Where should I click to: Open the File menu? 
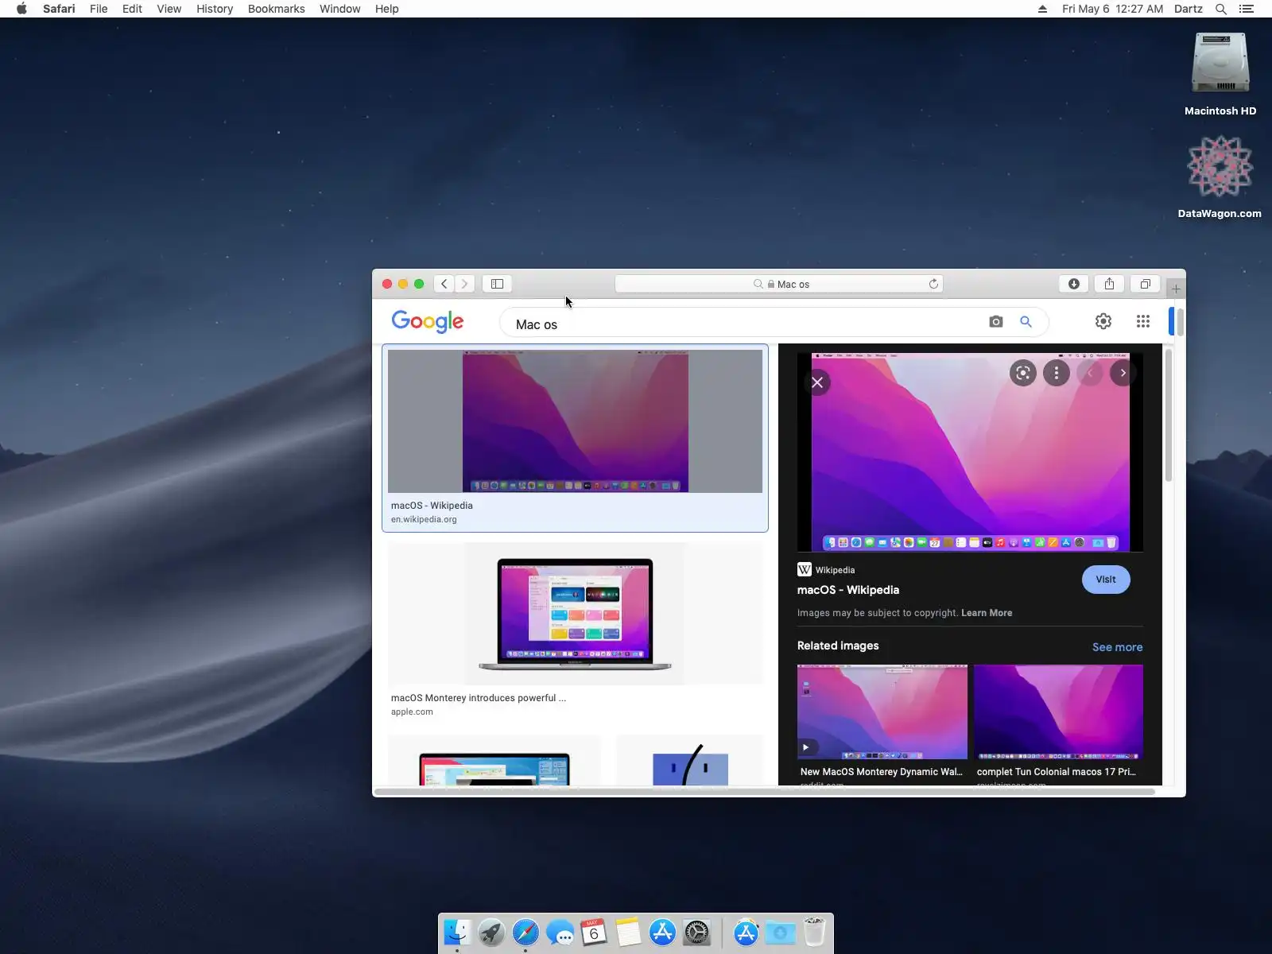[x=99, y=9]
